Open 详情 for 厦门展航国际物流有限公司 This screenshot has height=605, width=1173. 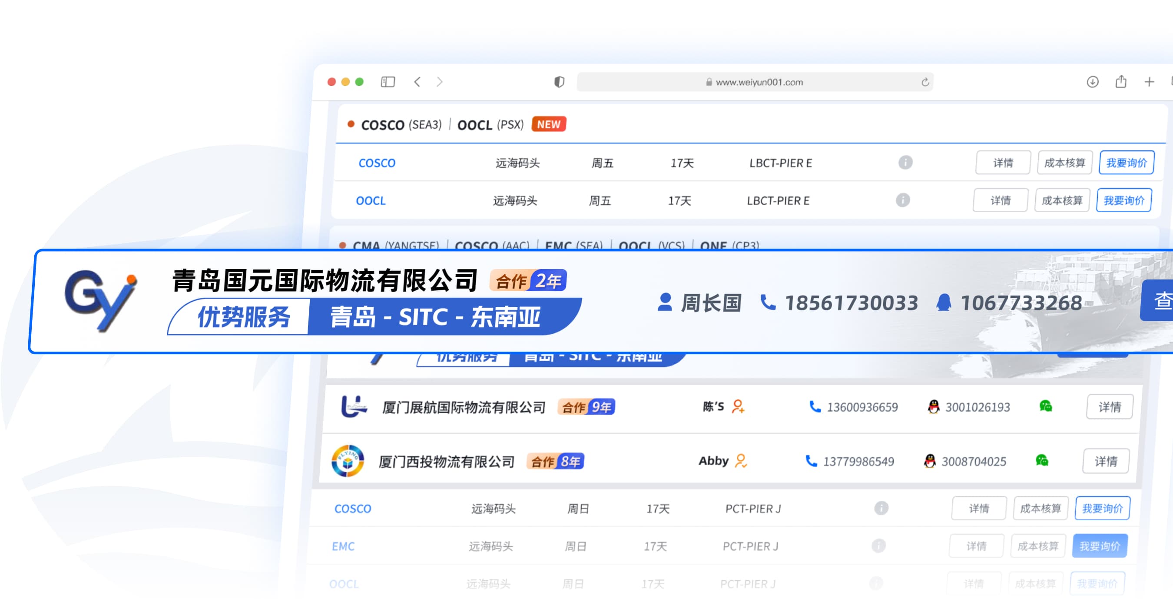[1109, 406]
